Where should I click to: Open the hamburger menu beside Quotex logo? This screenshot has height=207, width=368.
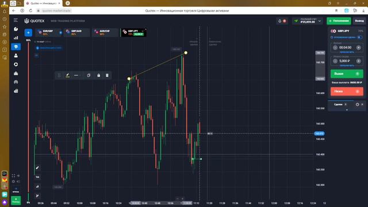click(16, 21)
